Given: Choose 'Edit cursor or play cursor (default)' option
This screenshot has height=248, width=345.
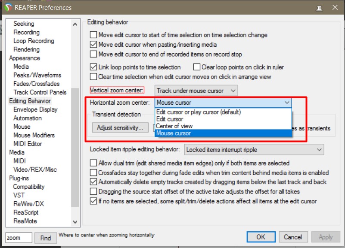Looking at the screenshot, I should pyautogui.click(x=224, y=112).
